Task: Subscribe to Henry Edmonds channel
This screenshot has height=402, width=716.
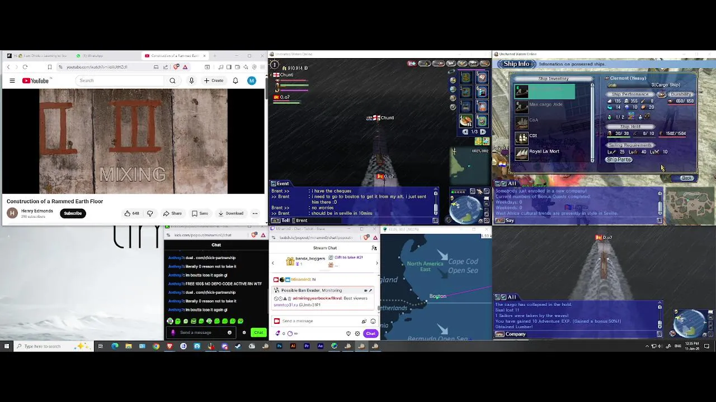Action: coord(73,213)
